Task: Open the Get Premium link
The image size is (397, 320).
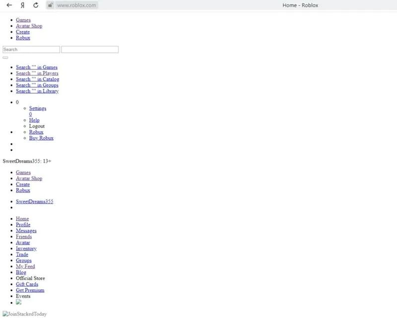Action: click(x=30, y=290)
